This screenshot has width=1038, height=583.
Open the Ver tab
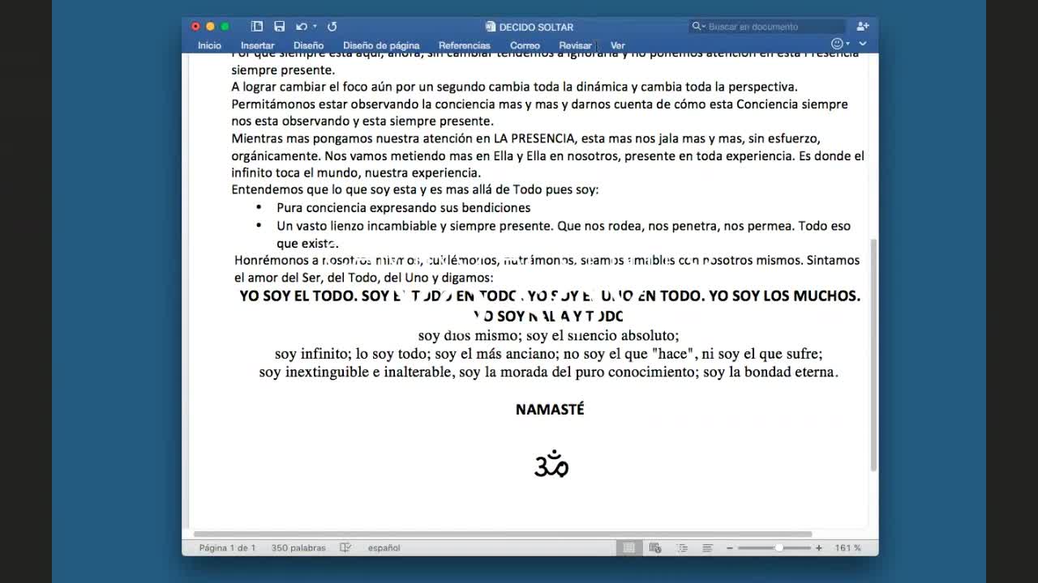click(617, 45)
